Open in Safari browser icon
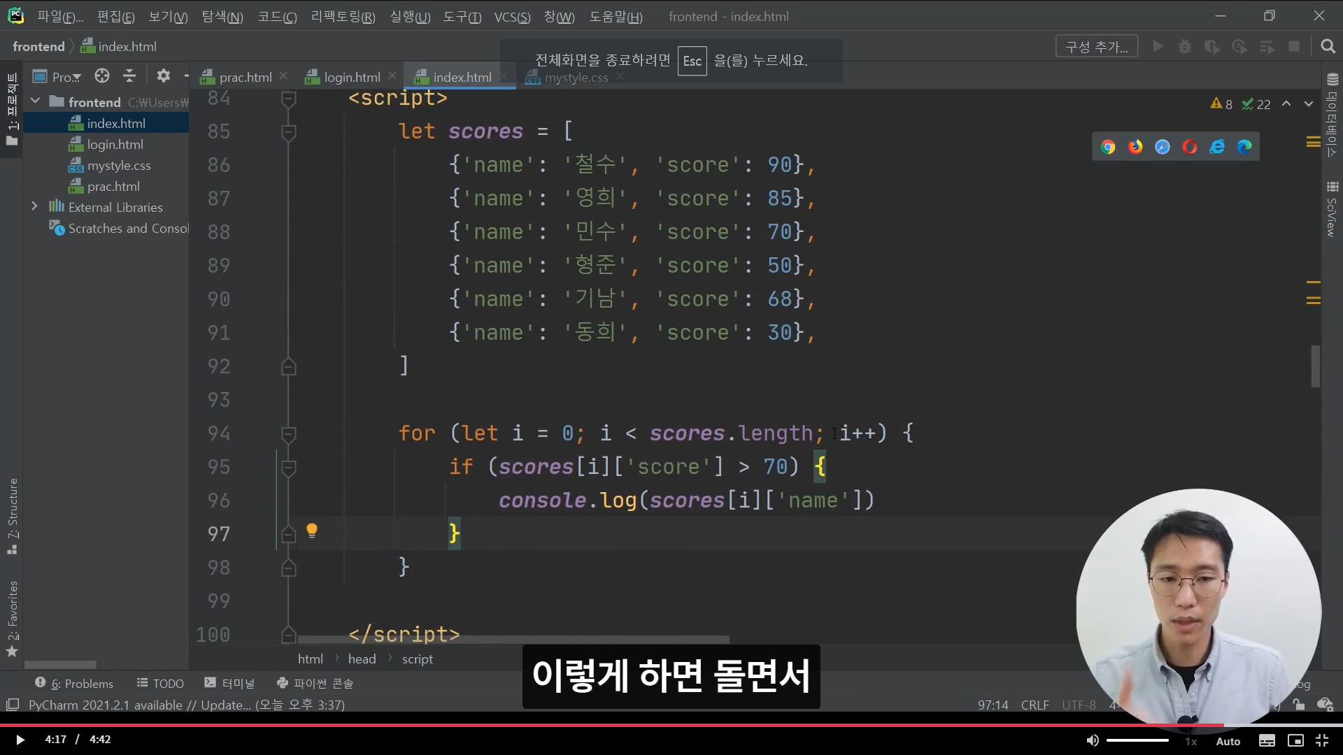 [1163, 147]
